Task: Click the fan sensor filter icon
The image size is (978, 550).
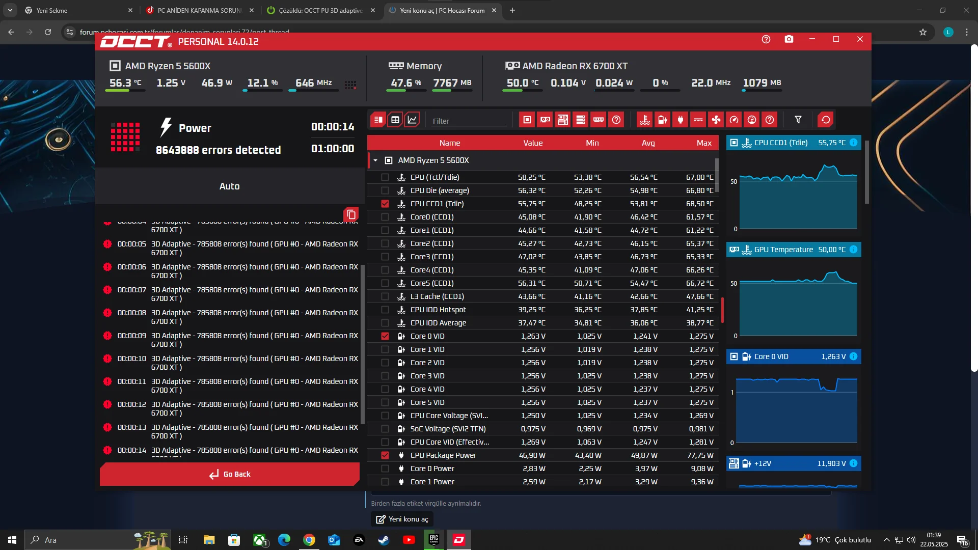Action: click(x=716, y=120)
